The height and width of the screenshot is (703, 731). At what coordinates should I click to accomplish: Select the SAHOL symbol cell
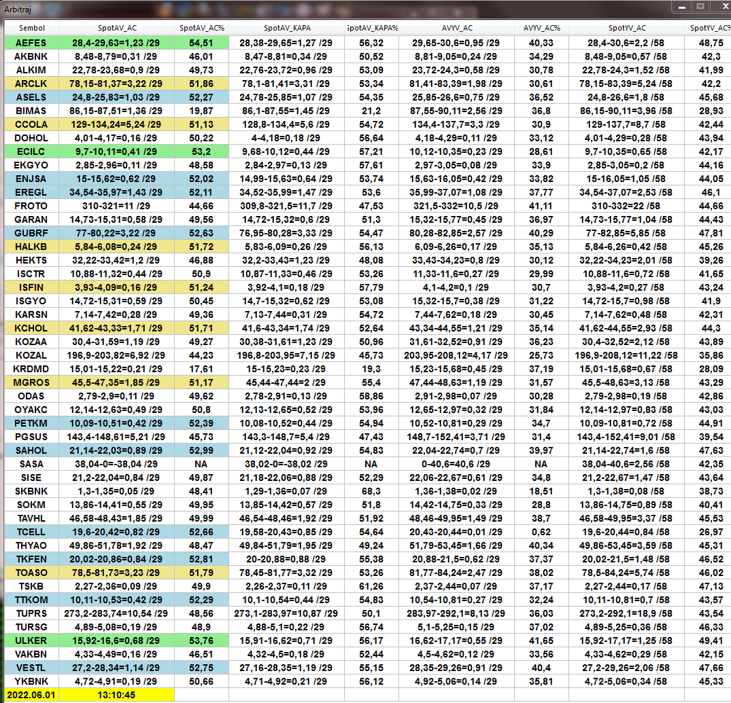pyautogui.click(x=31, y=450)
